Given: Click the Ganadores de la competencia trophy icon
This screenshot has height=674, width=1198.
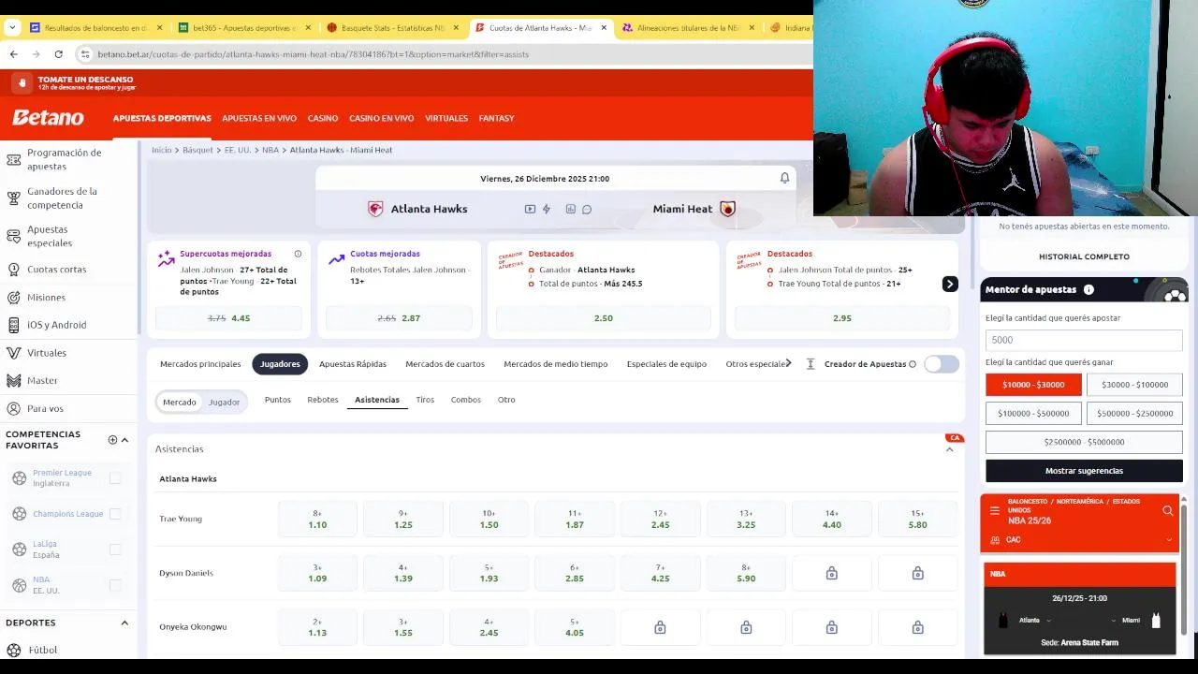Looking at the screenshot, I should [13, 198].
